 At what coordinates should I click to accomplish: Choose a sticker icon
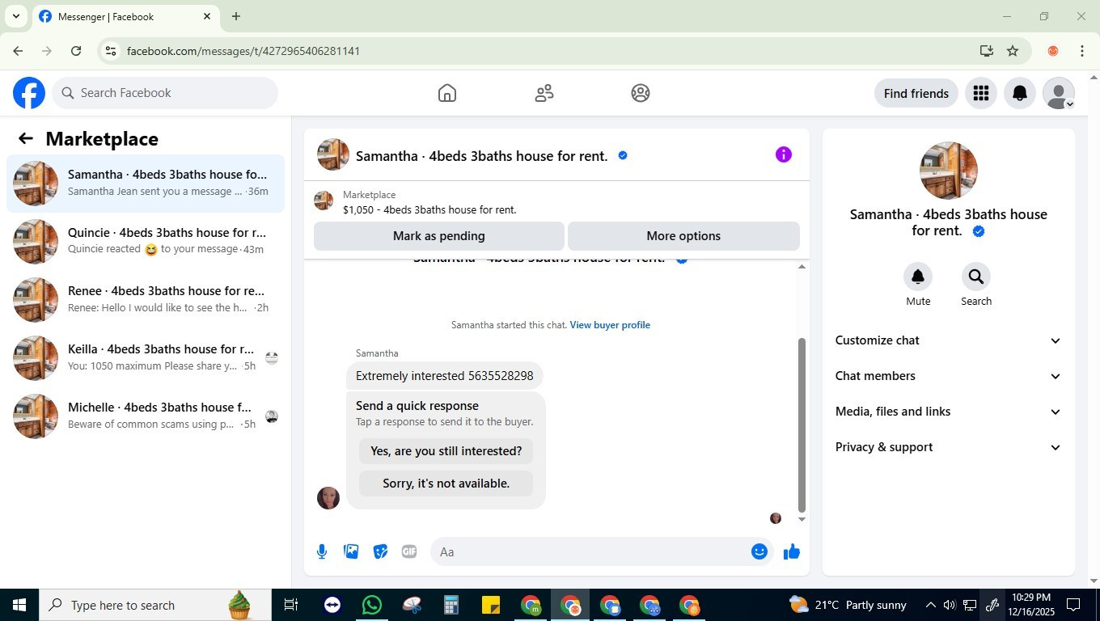click(x=380, y=551)
